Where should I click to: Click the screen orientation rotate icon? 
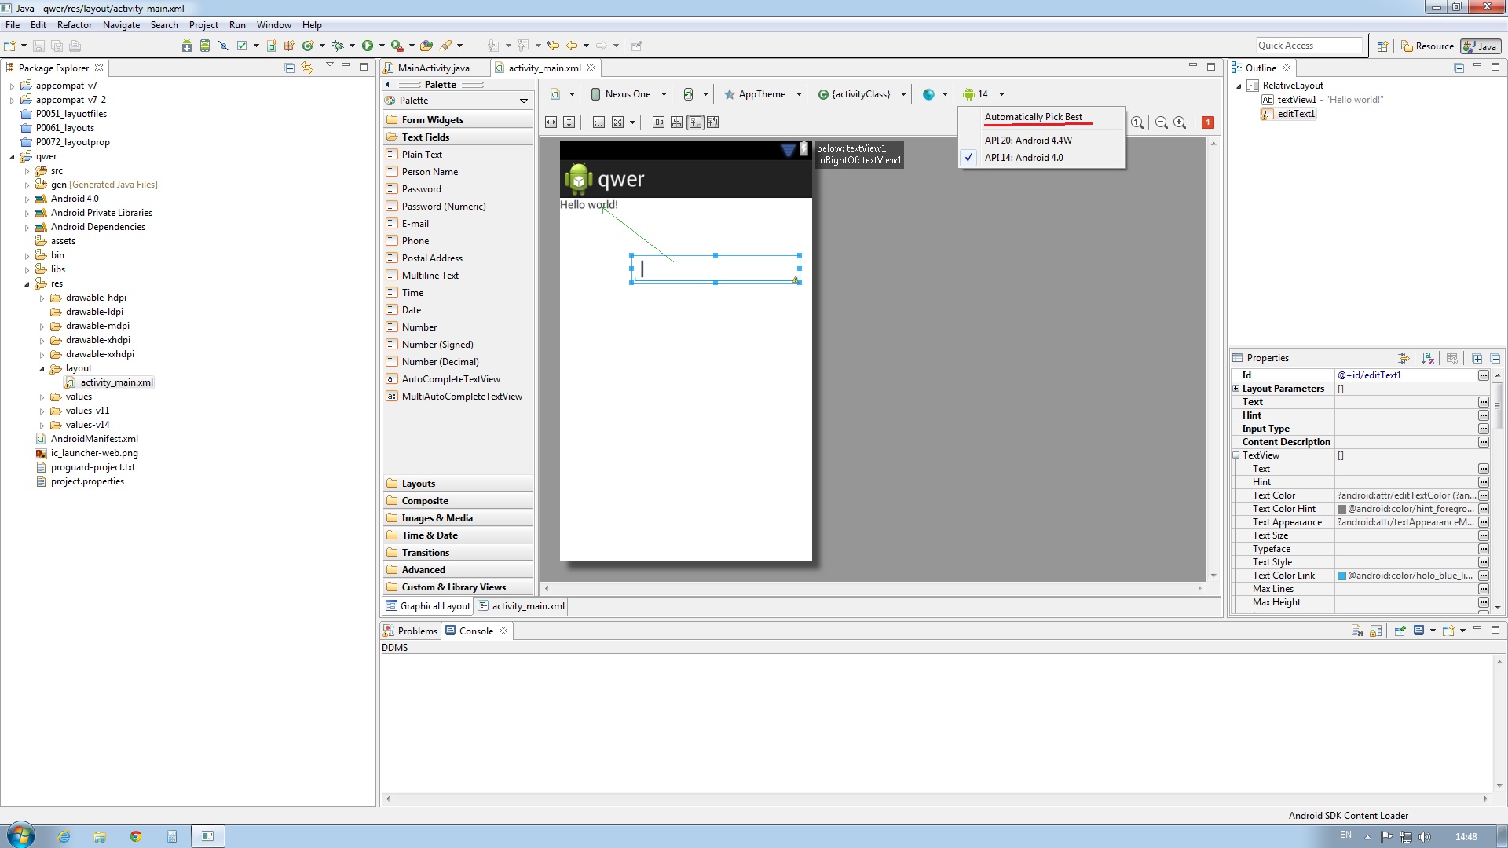click(688, 94)
